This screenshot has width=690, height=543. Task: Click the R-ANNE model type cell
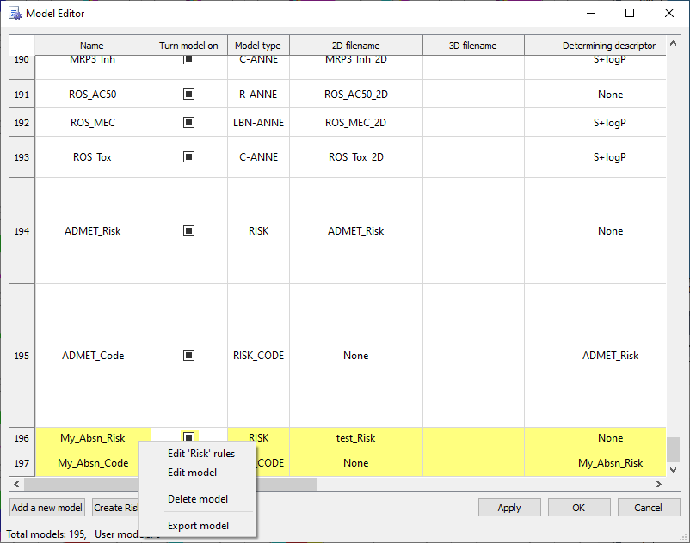258,94
